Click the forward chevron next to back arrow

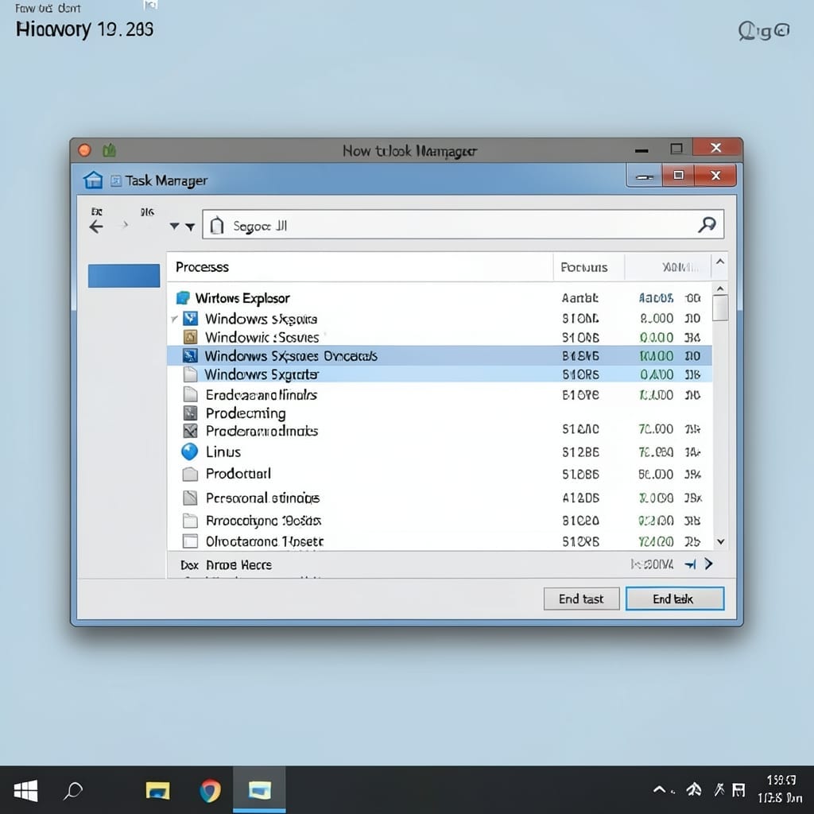coord(125,225)
